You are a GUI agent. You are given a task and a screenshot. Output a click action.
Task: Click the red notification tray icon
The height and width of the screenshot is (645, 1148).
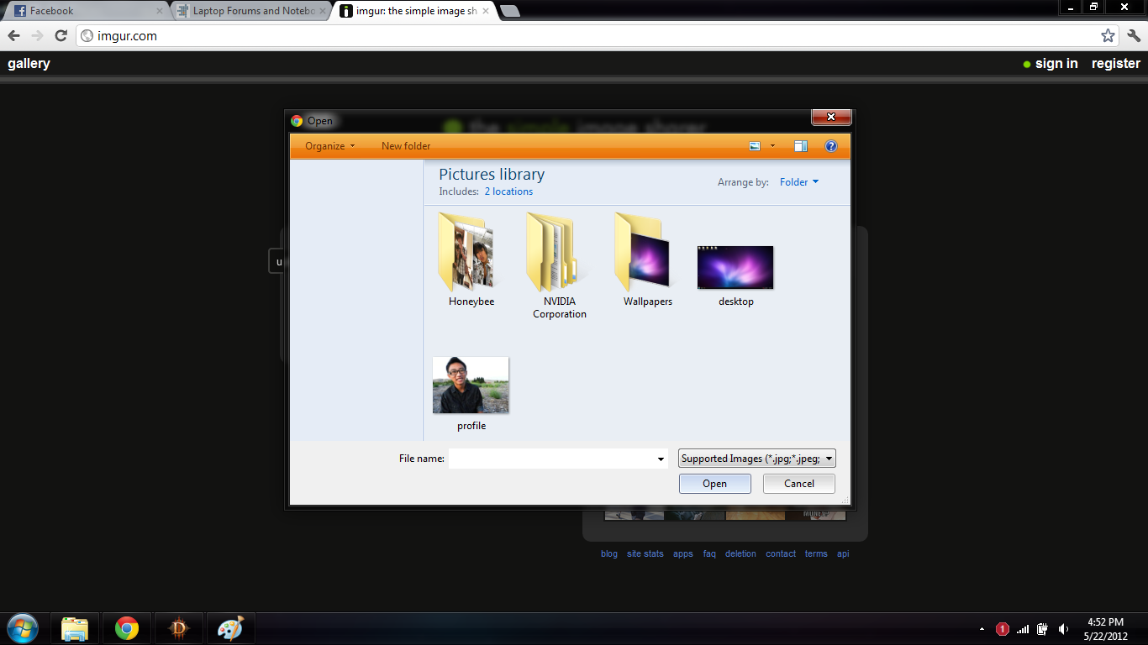click(x=1002, y=629)
